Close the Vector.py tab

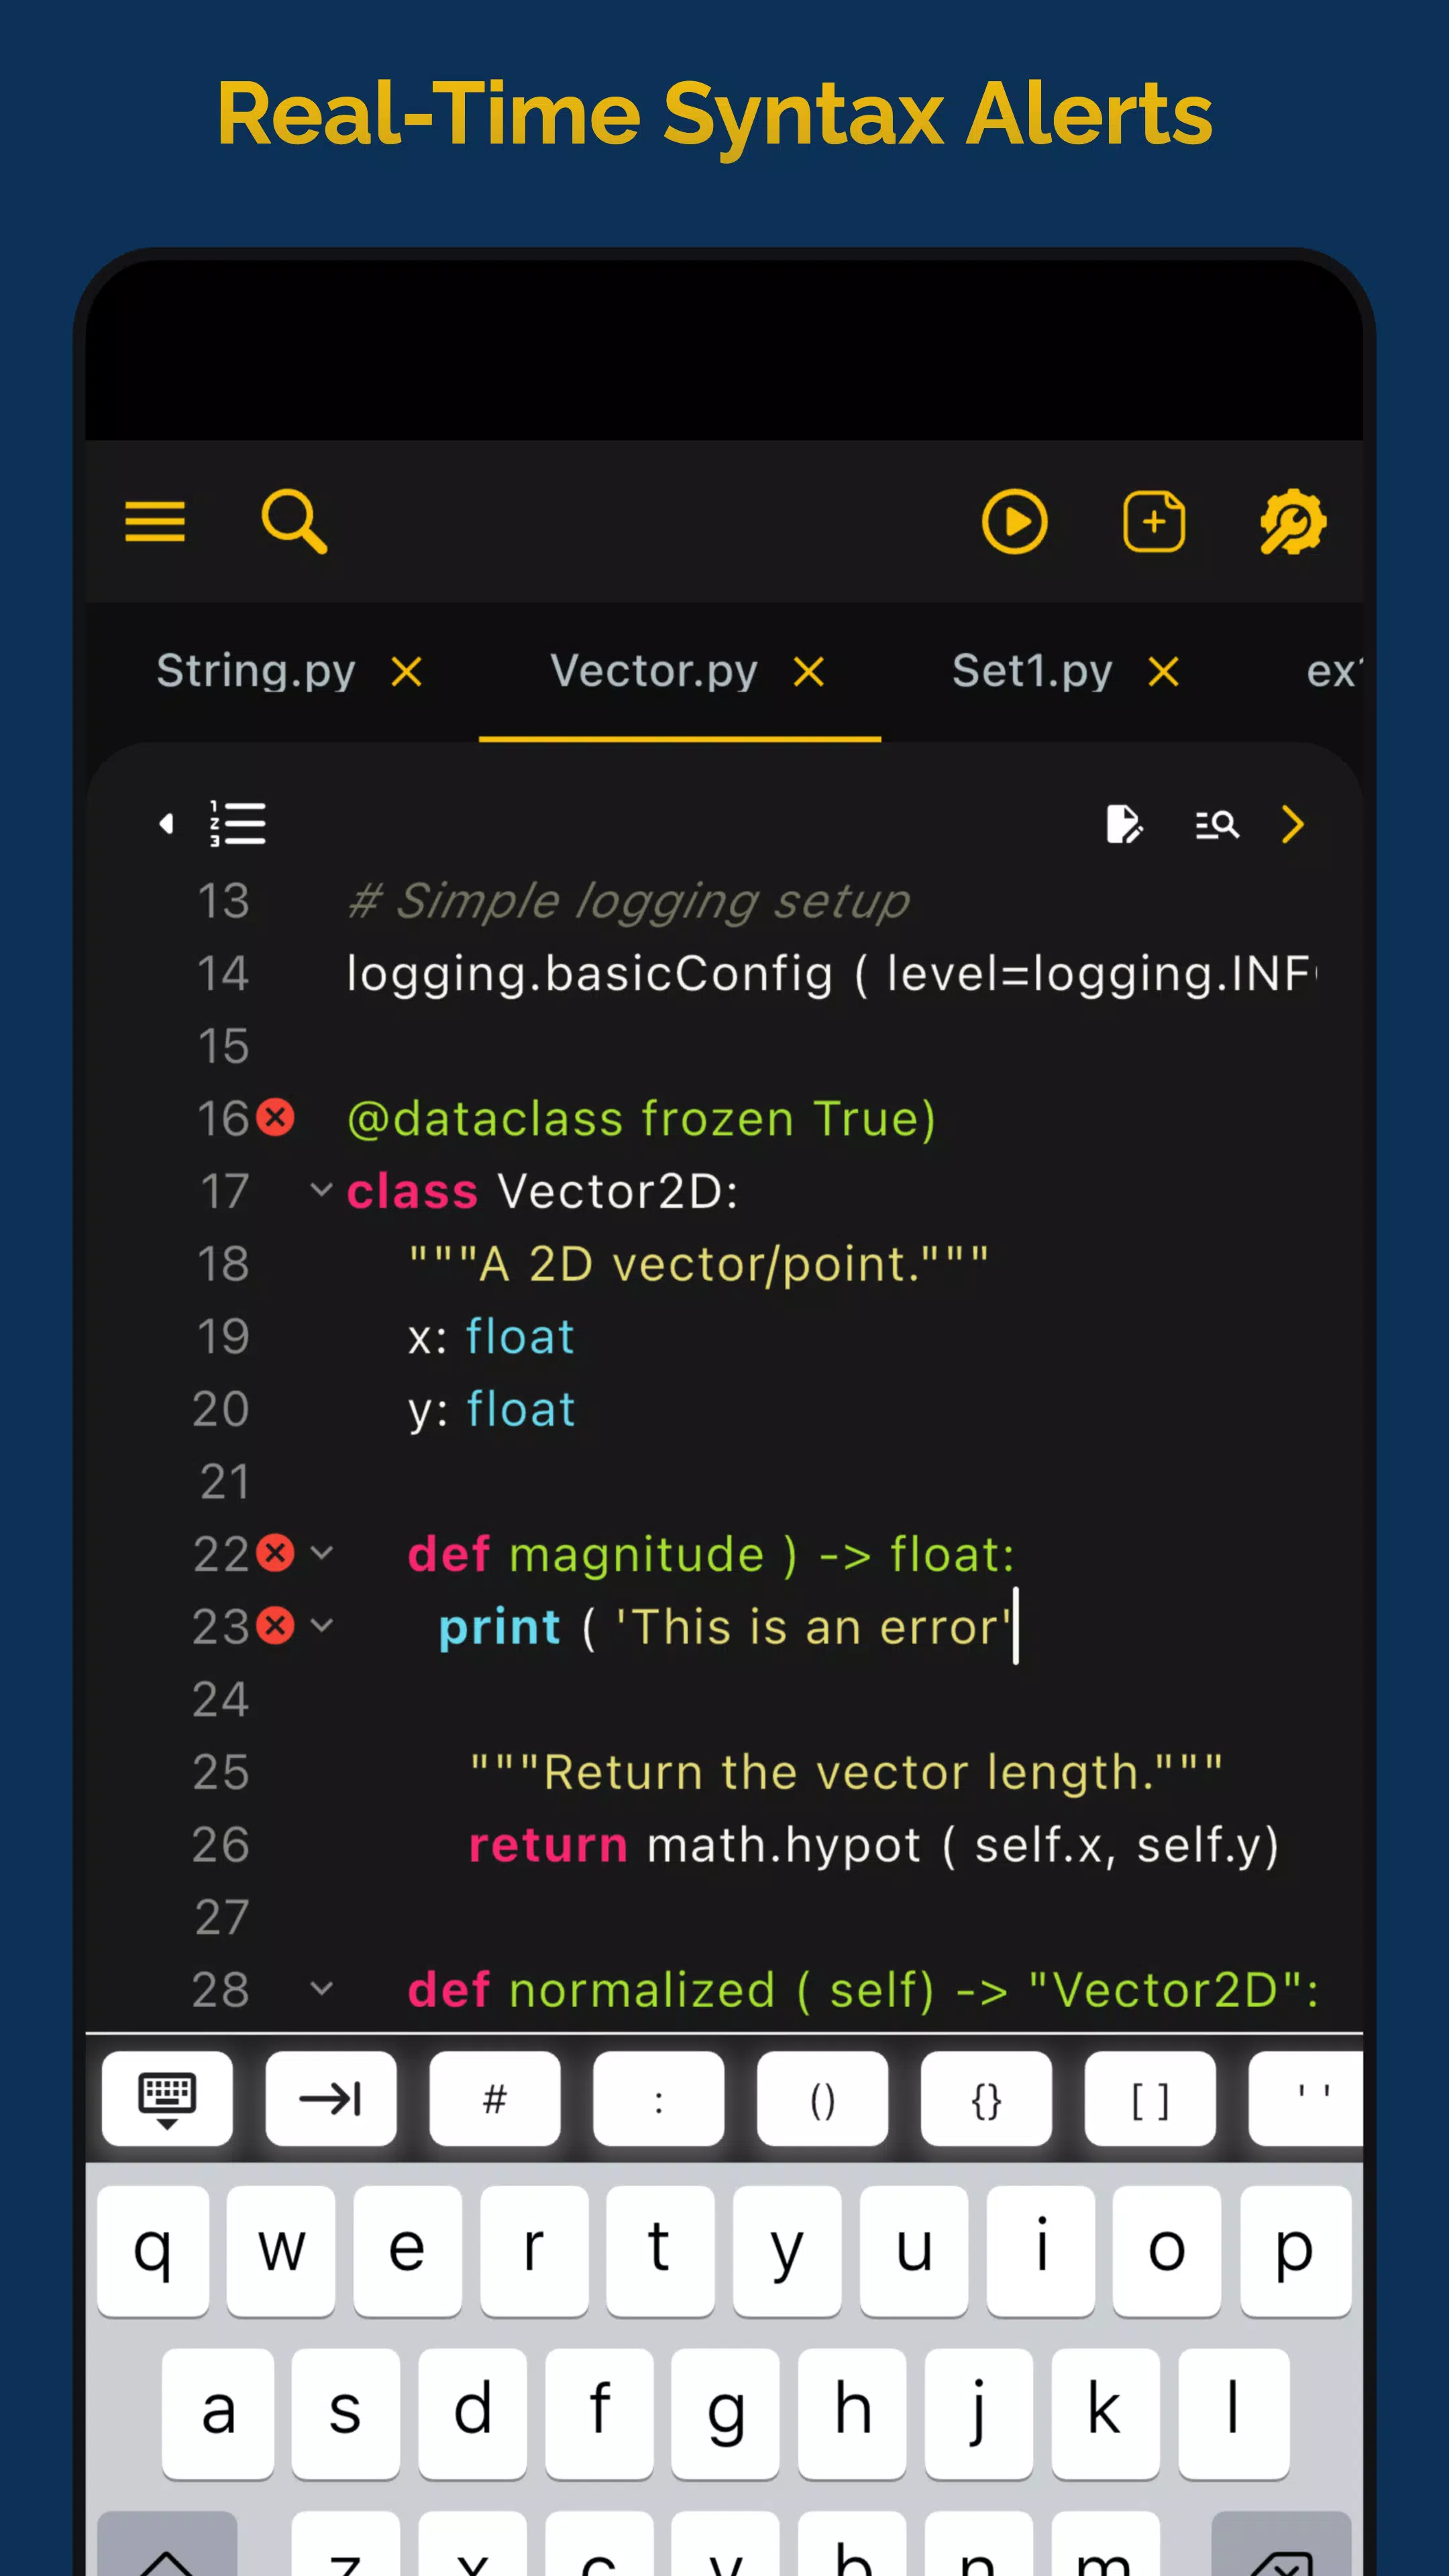point(808,672)
